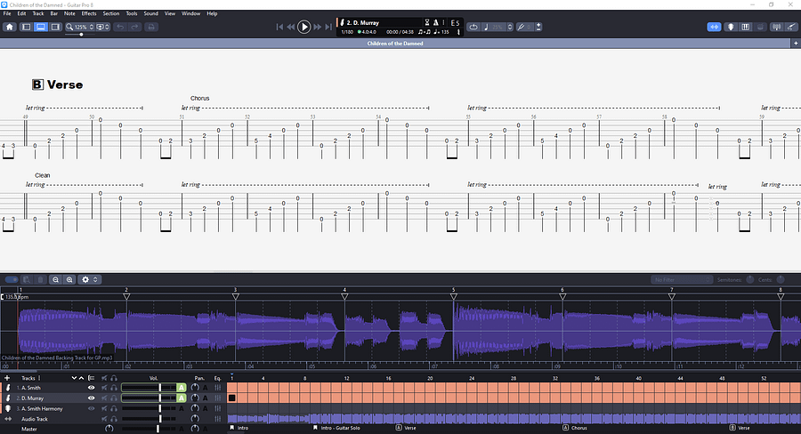
Task: Start playback with the Play button
Action: coord(304,27)
